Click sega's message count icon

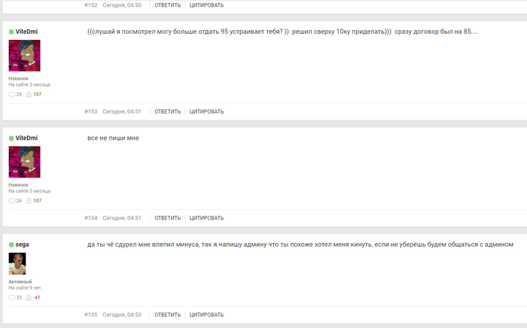point(12,297)
